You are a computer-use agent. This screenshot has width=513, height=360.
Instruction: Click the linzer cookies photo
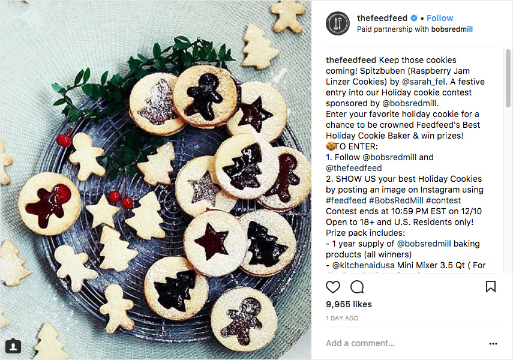tap(155, 180)
